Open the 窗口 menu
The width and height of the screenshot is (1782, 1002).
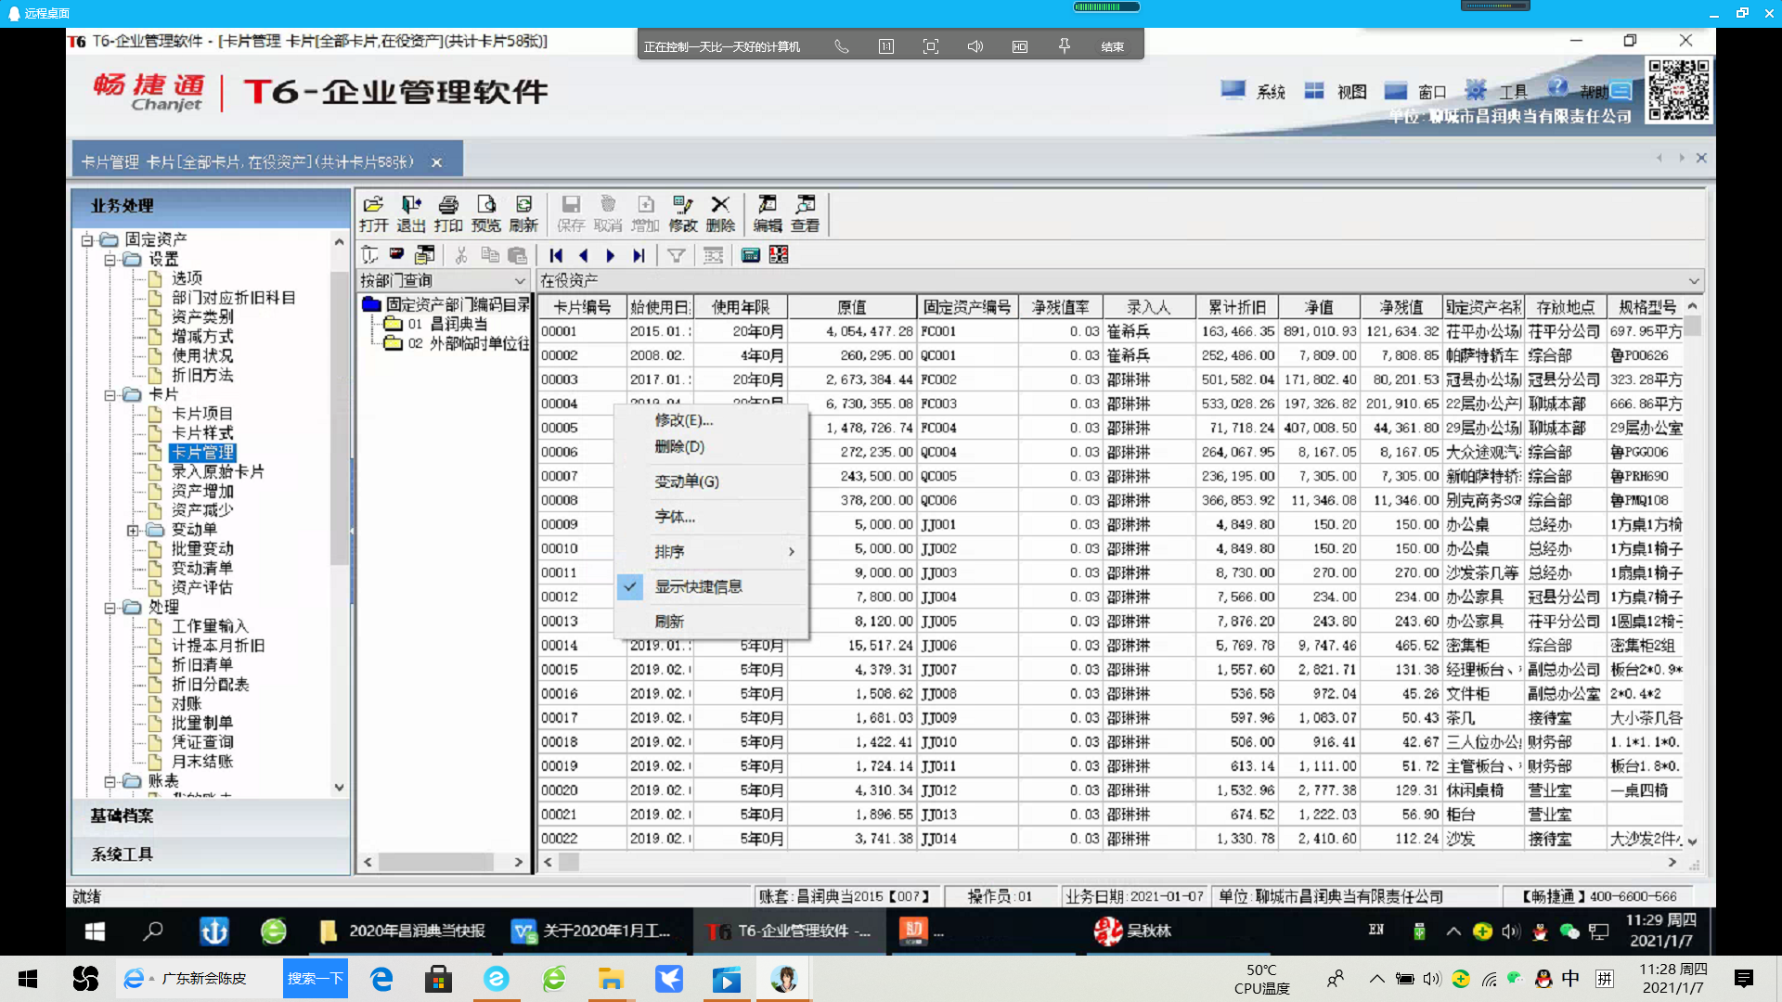pos(1416,91)
